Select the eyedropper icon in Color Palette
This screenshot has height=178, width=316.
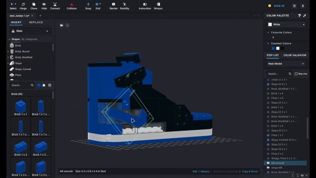(305, 15)
